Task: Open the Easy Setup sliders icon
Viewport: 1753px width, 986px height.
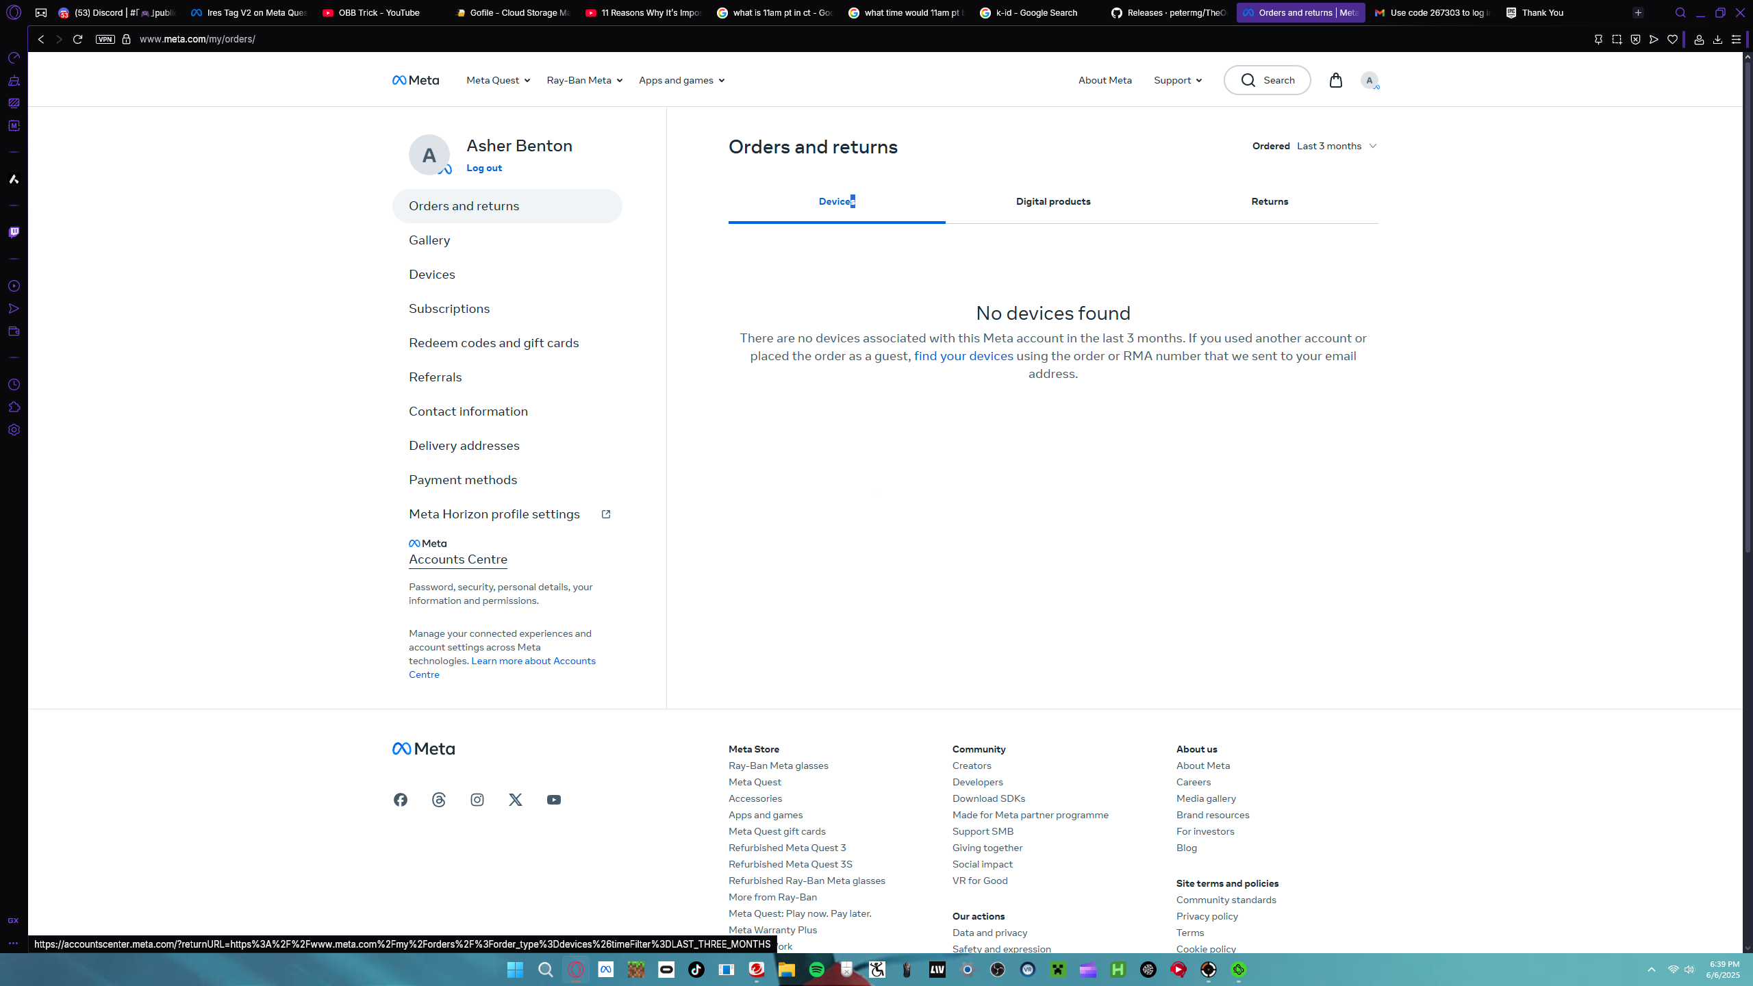Action: (x=1736, y=39)
